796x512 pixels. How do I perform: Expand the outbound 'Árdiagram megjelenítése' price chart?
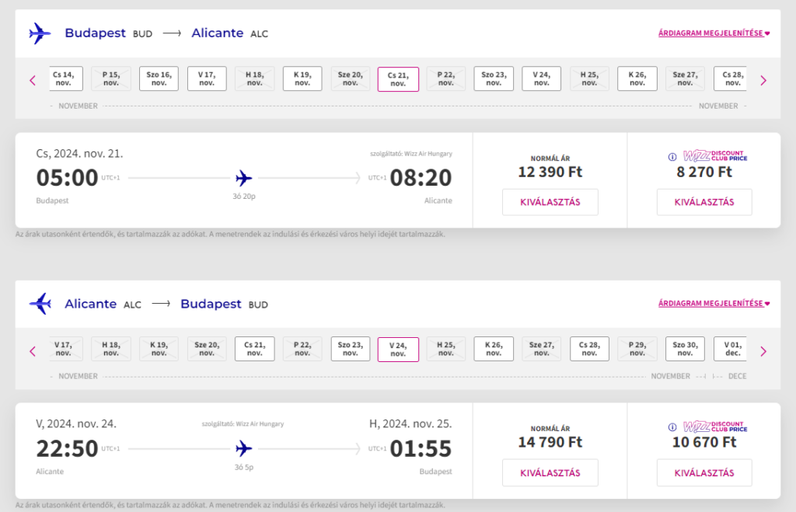pyautogui.click(x=714, y=33)
